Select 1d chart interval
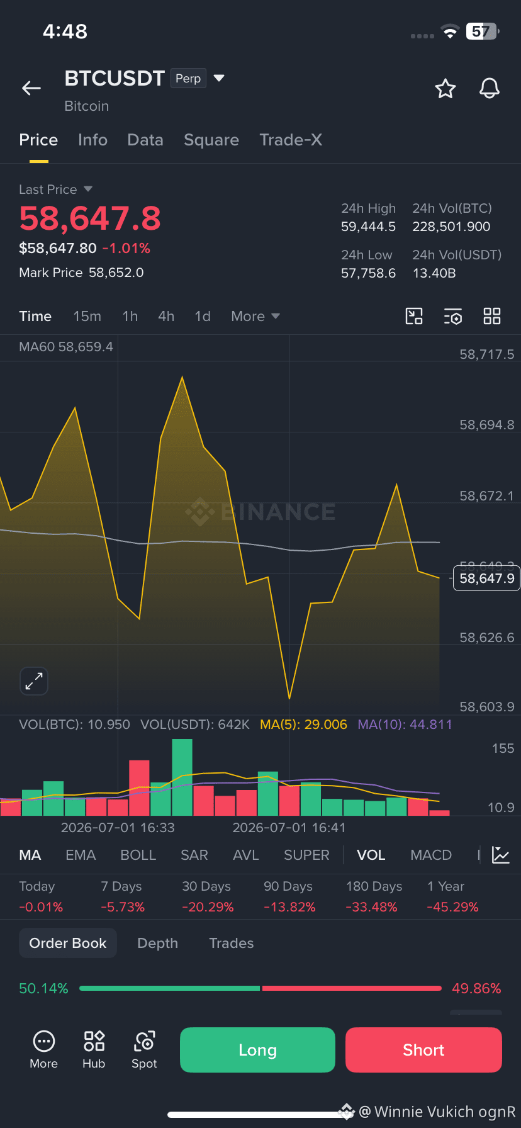 pos(203,316)
